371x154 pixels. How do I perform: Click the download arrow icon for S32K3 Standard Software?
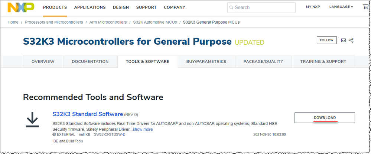32,120
